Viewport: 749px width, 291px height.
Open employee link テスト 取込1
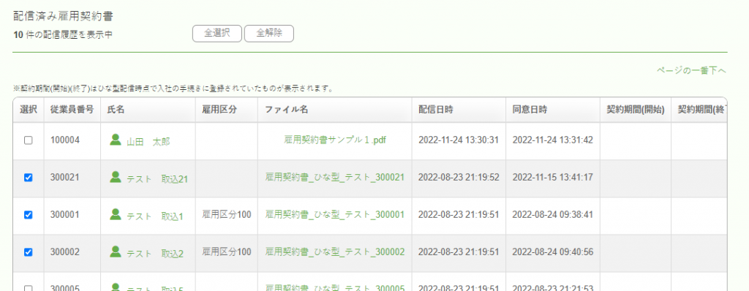pos(155,216)
